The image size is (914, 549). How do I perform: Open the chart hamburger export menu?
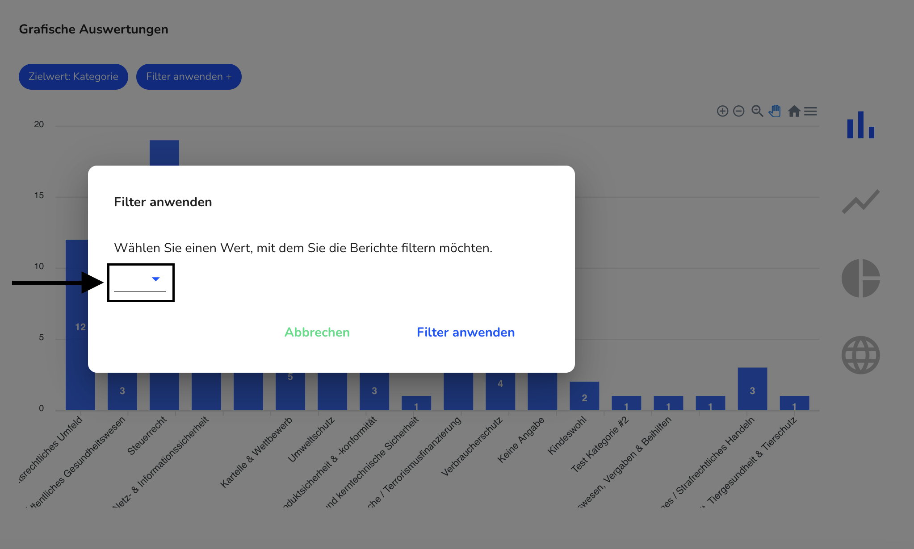tap(810, 111)
